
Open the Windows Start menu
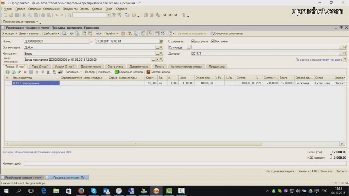pyautogui.click(x=6, y=191)
